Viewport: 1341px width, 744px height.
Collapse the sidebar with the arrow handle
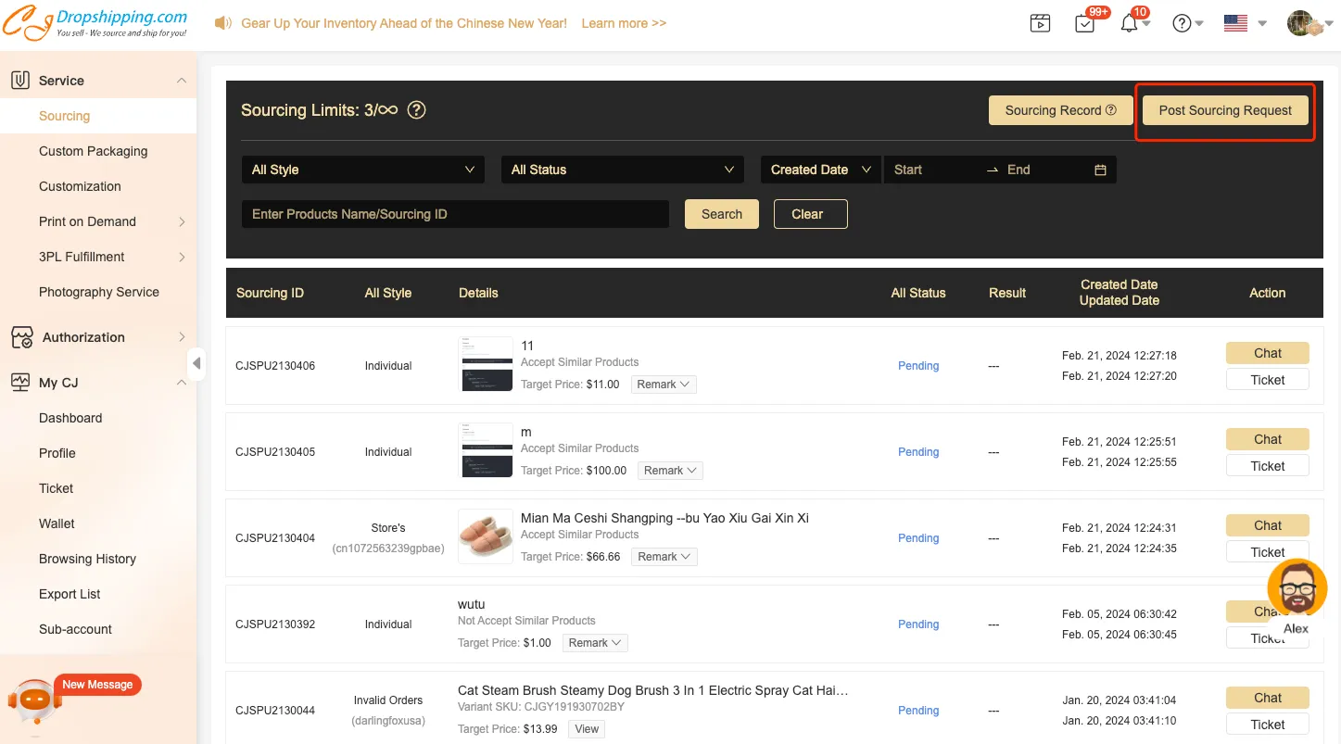click(196, 363)
